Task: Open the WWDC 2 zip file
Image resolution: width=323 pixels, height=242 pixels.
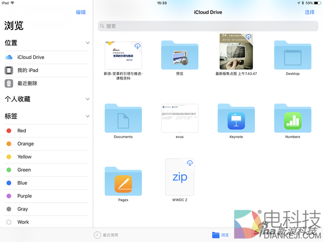Action: (x=179, y=177)
